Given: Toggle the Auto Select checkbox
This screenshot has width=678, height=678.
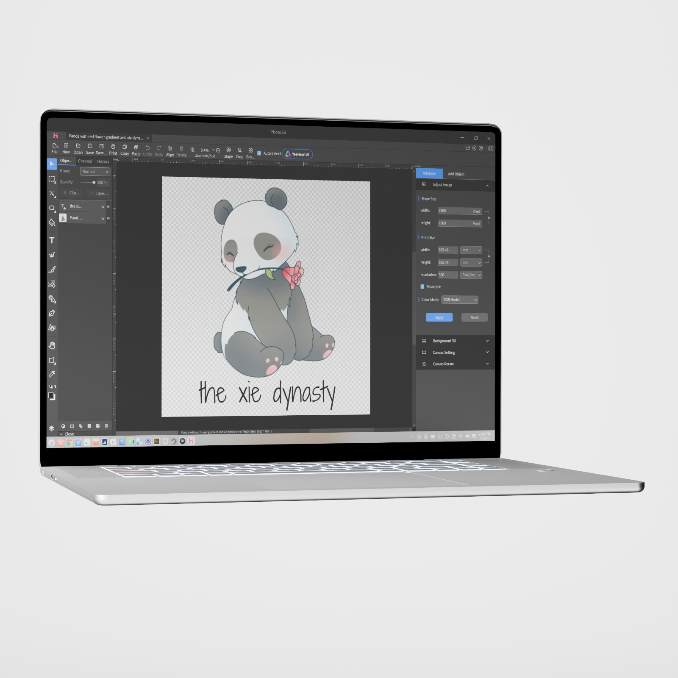Looking at the screenshot, I should (259, 153).
